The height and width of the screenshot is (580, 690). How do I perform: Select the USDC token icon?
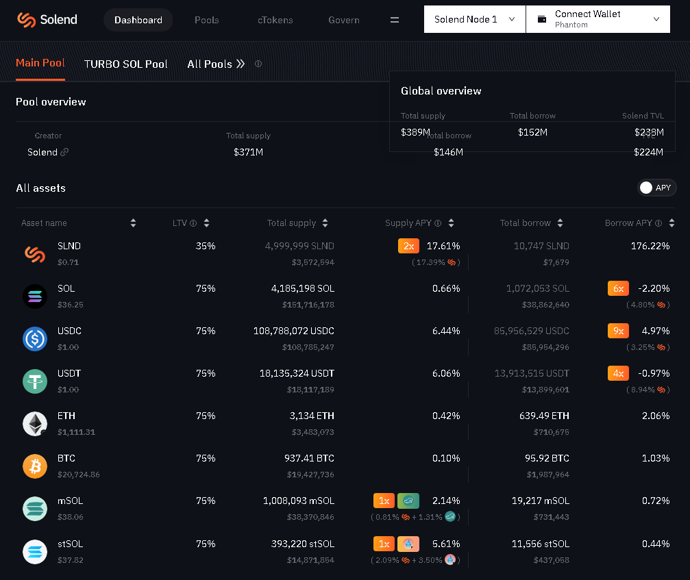[35, 339]
